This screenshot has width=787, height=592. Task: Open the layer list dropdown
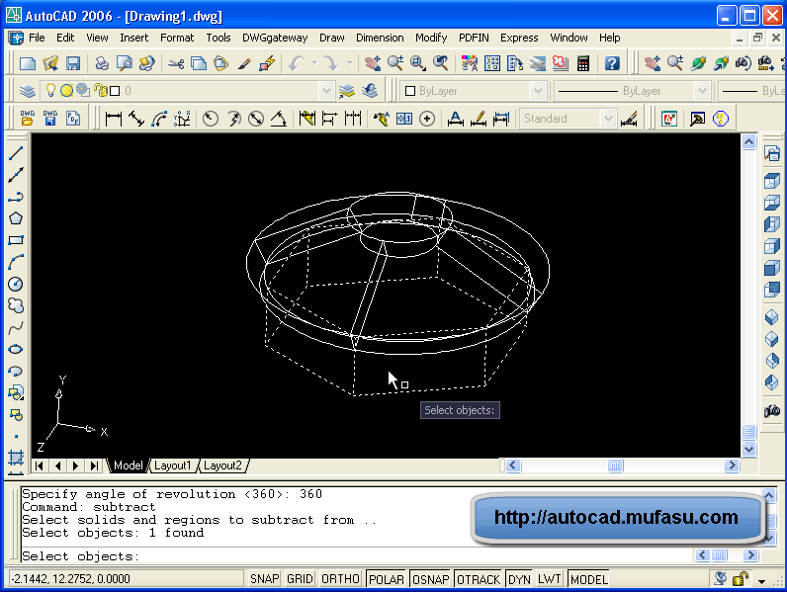coord(326,91)
